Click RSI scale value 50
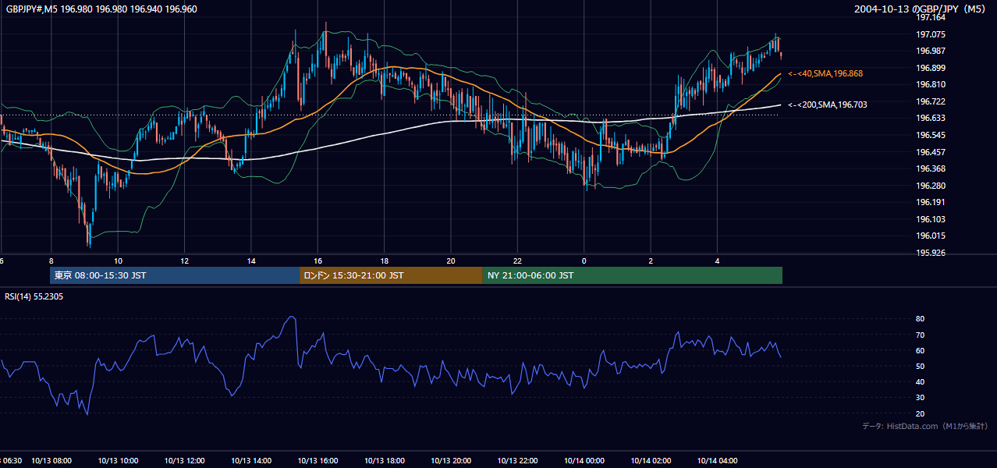 click(x=920, y=366)
